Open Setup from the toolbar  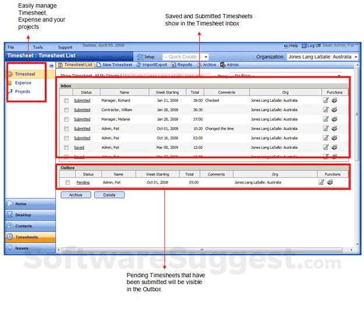[146, 56]
